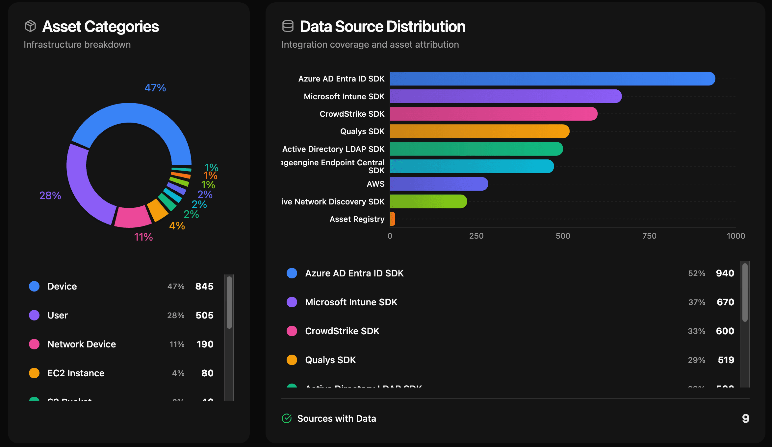Image resolution: width=772 pixels, height=447 pixels.
Task: Click the Infrastructure breakdown subtitle
Action: pos(77,44)
